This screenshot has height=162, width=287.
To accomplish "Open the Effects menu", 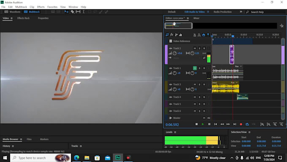I will pyautogui.click(x=41, y=7).
